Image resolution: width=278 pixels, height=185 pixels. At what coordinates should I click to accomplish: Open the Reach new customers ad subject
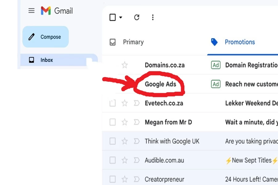coord(251,84)
